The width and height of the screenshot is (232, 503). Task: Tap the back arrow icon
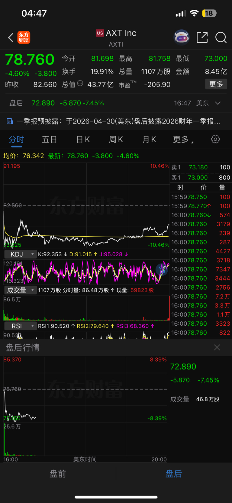(11, 38)
